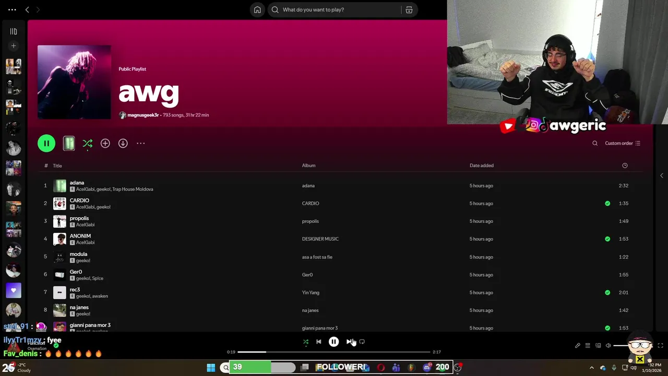Expand the right side panel chevron
Image resolution: width=668 pixels, height=376 pixels.
pyautogui.click(x=662, y=175)
